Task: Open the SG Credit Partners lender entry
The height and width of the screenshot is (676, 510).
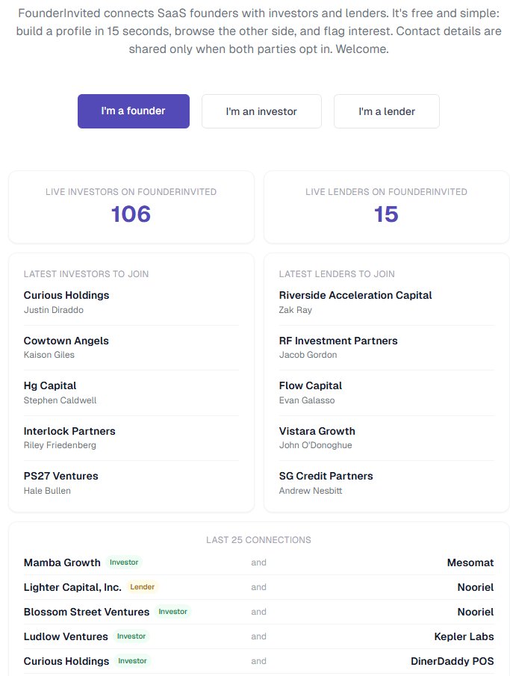Action: click(x=326, y=476)
